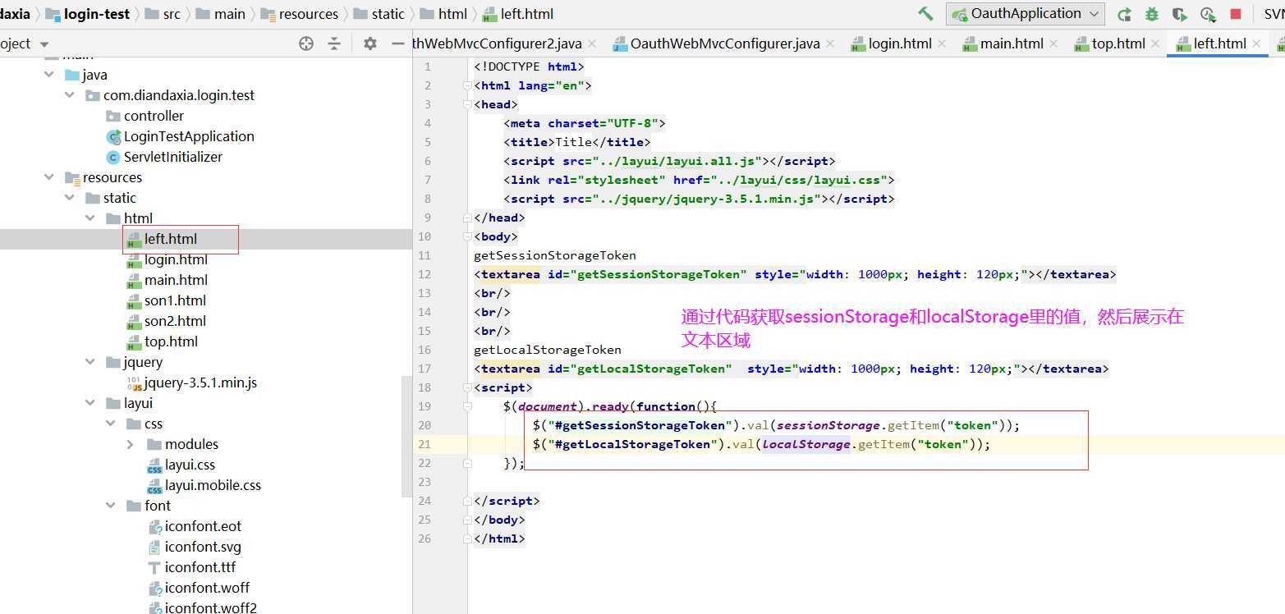Select iconfont.eot file in tree

pos(203,526)
